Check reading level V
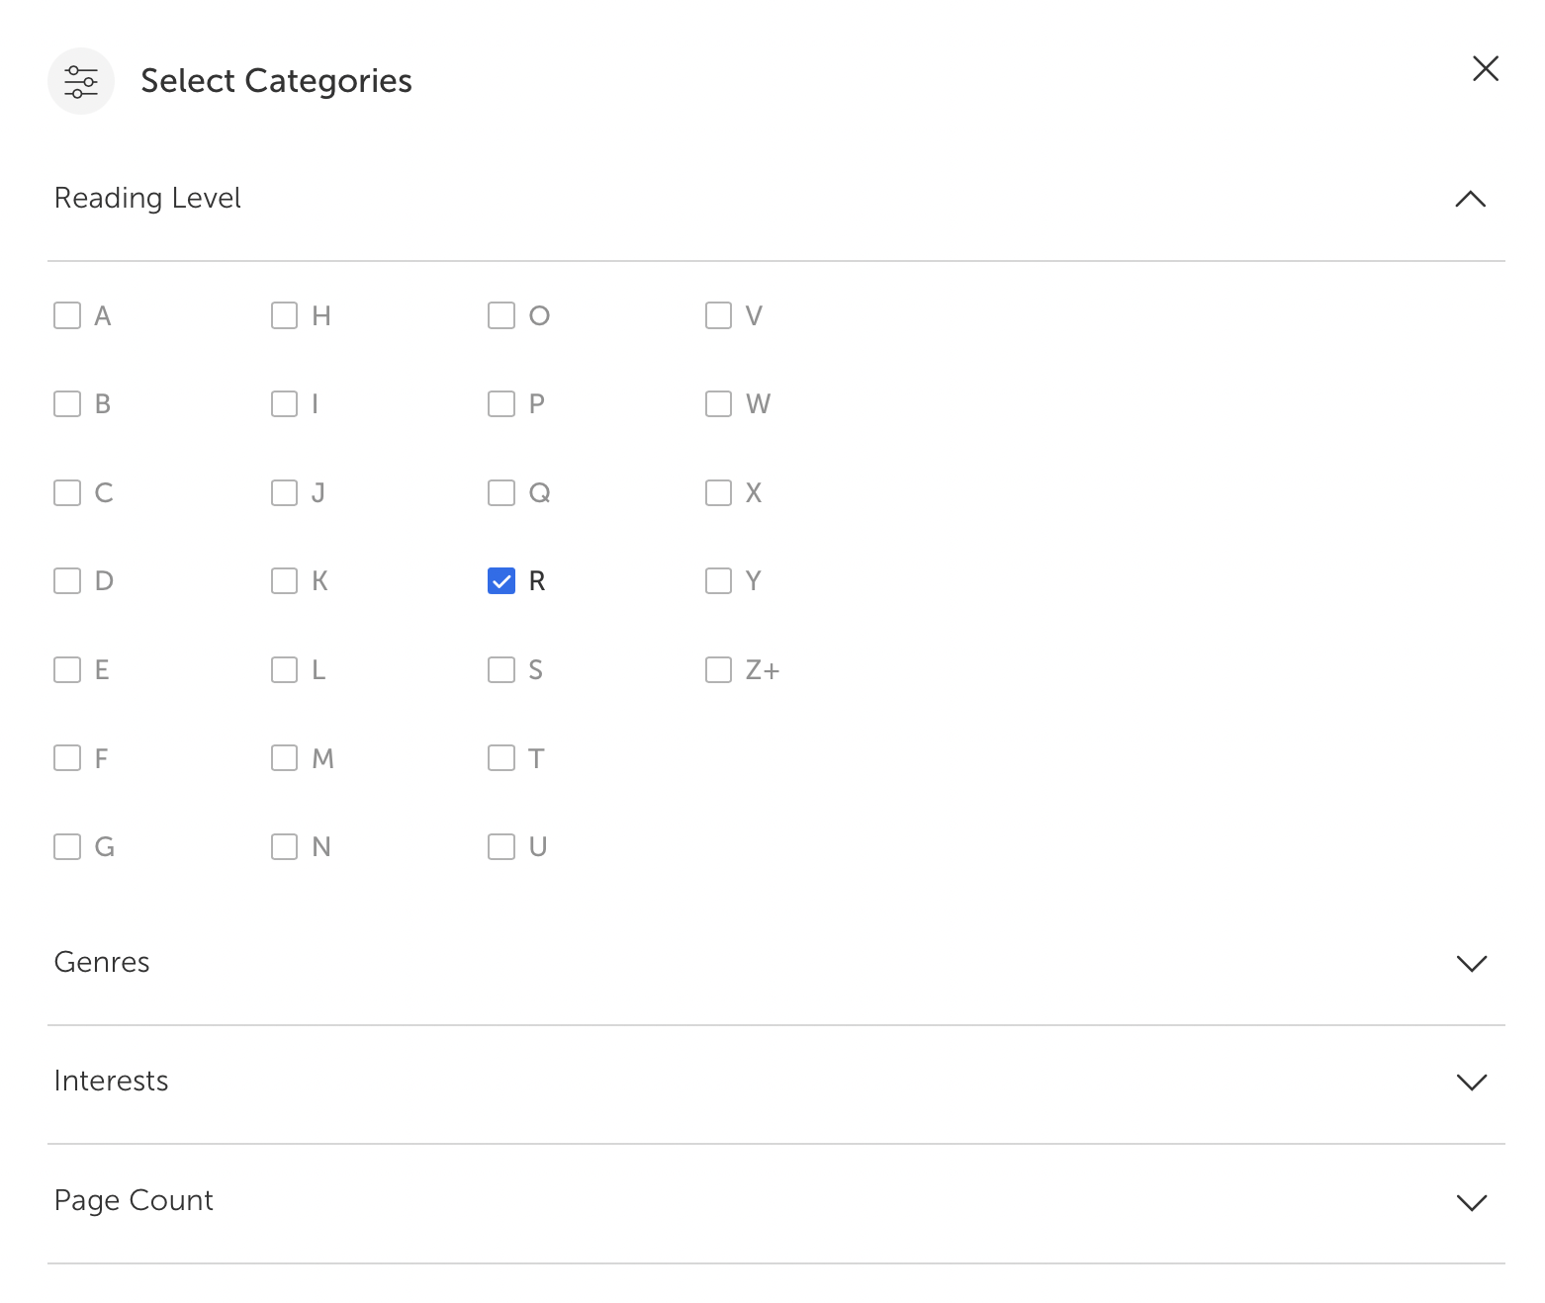The height and width of the screenshot is (1303, 1545). point(718,315)
